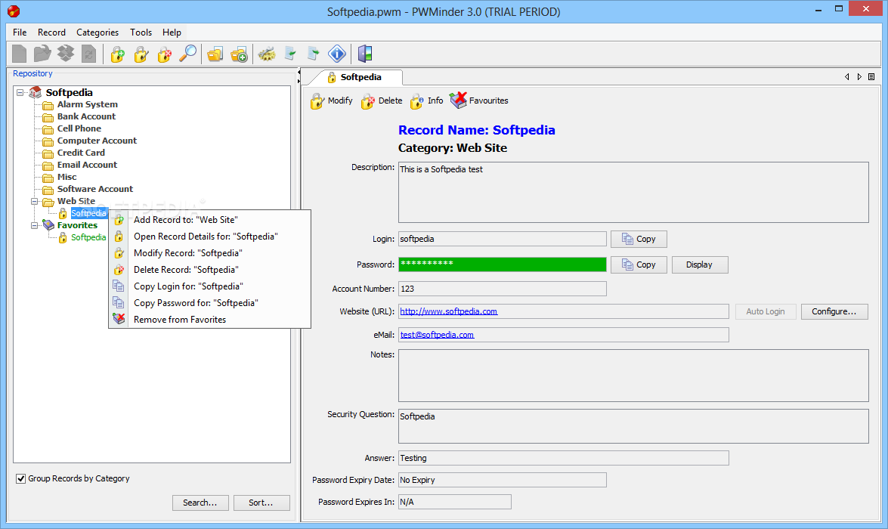This screenshot has height=529, width=888.
Task: Open the tab list icon
Action: (871, 76)
